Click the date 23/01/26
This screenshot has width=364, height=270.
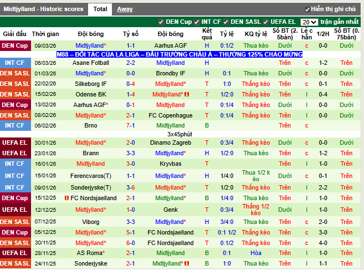point(45,153)
